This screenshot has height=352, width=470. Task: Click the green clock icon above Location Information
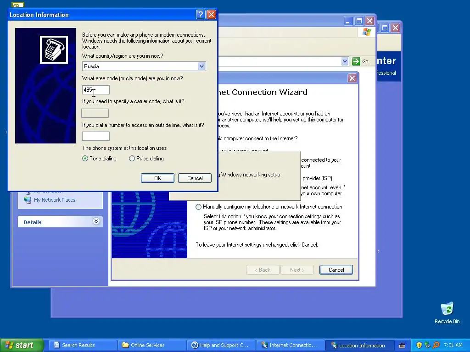[x=18, y=5]
